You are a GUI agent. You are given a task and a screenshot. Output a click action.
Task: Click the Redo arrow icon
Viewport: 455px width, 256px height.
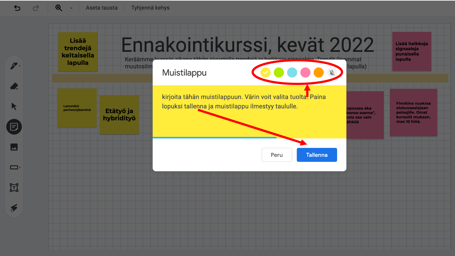(x=36, y=8)
